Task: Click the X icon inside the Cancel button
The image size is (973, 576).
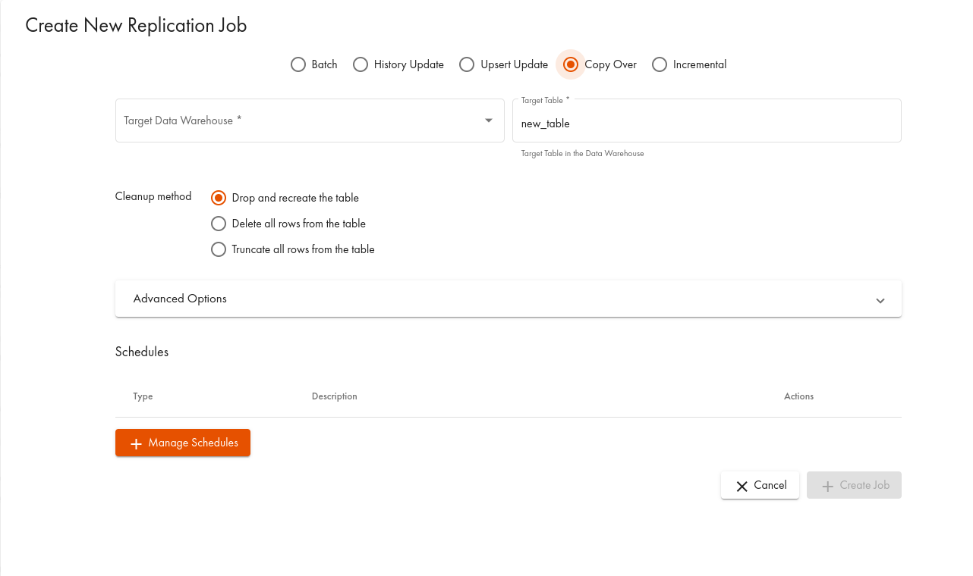Action: [742, 486]
